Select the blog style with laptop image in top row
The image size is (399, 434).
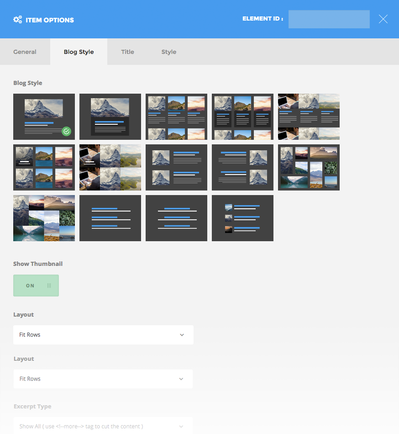(309, 116)
